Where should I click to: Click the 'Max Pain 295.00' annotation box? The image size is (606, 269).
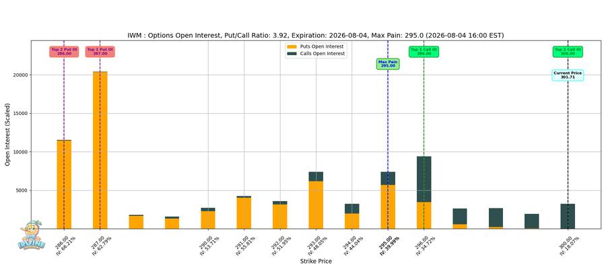[388, 64]
